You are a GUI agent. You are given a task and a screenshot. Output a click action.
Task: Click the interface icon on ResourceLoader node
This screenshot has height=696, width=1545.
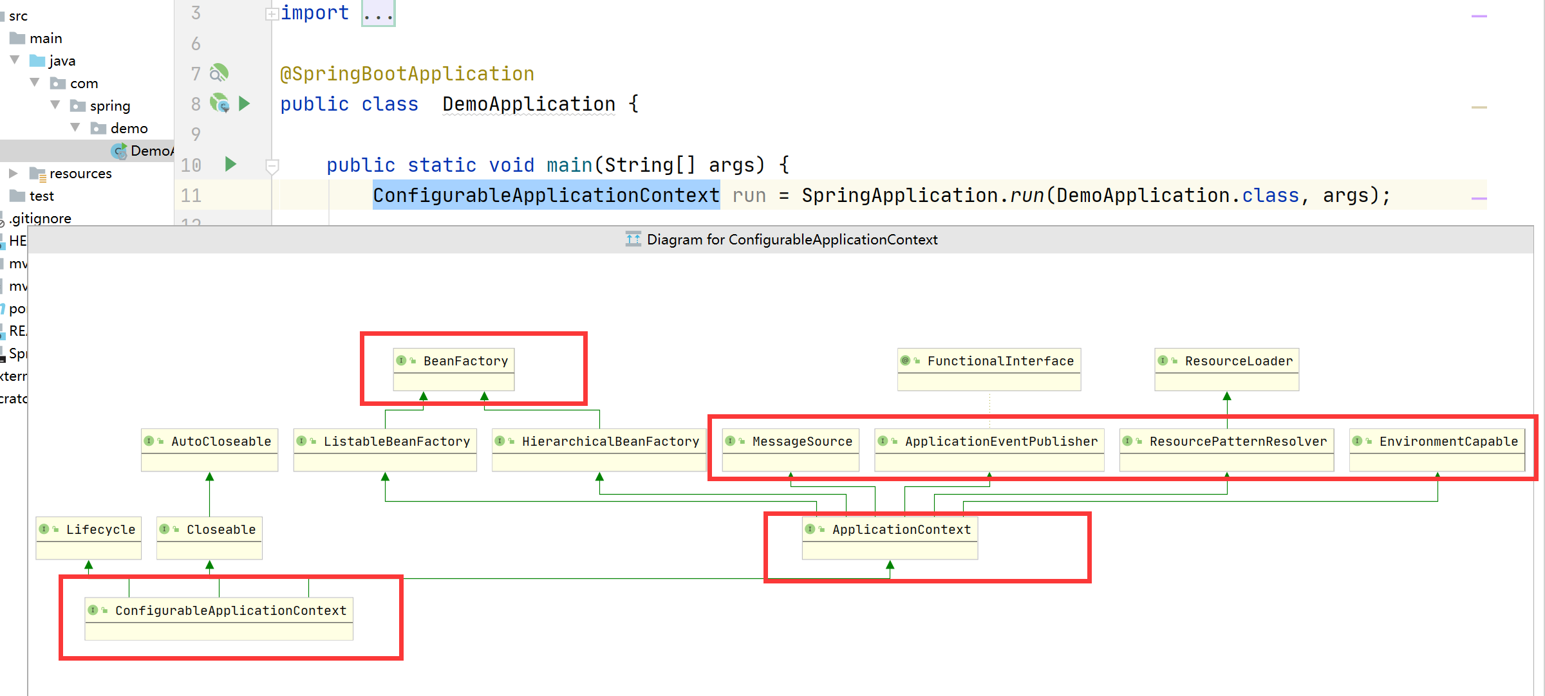click(x=1163, y=360)
